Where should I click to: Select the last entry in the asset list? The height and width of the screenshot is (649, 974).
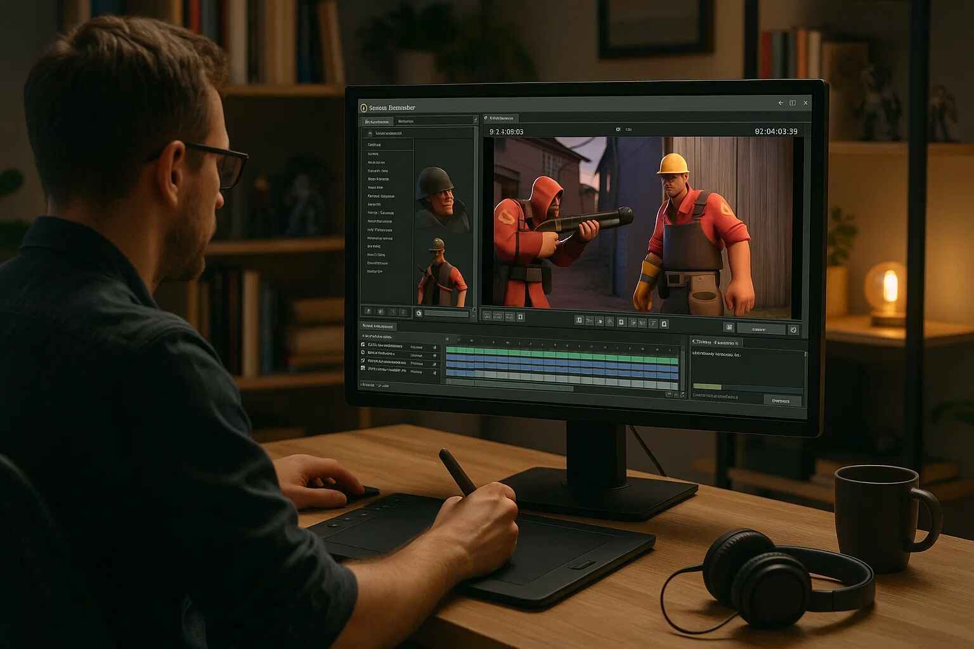(375, 271)
